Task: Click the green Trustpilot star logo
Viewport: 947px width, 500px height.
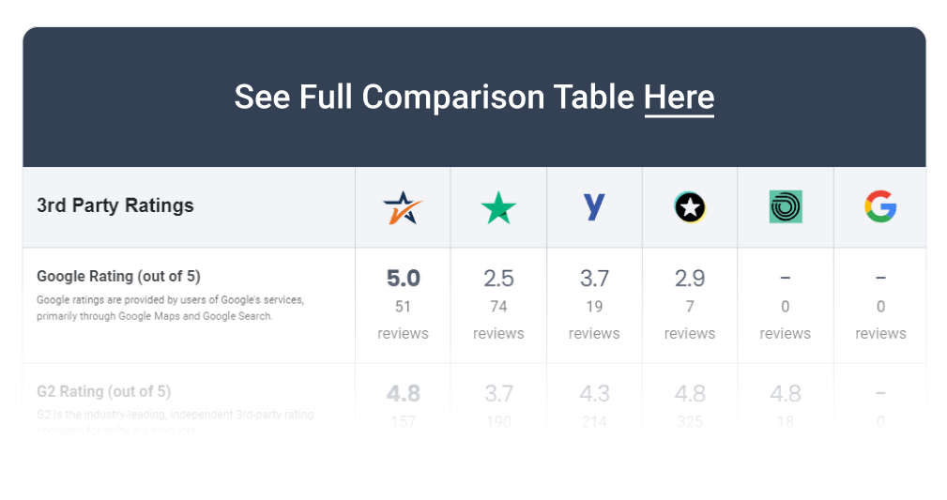Action: click(498, 207)
